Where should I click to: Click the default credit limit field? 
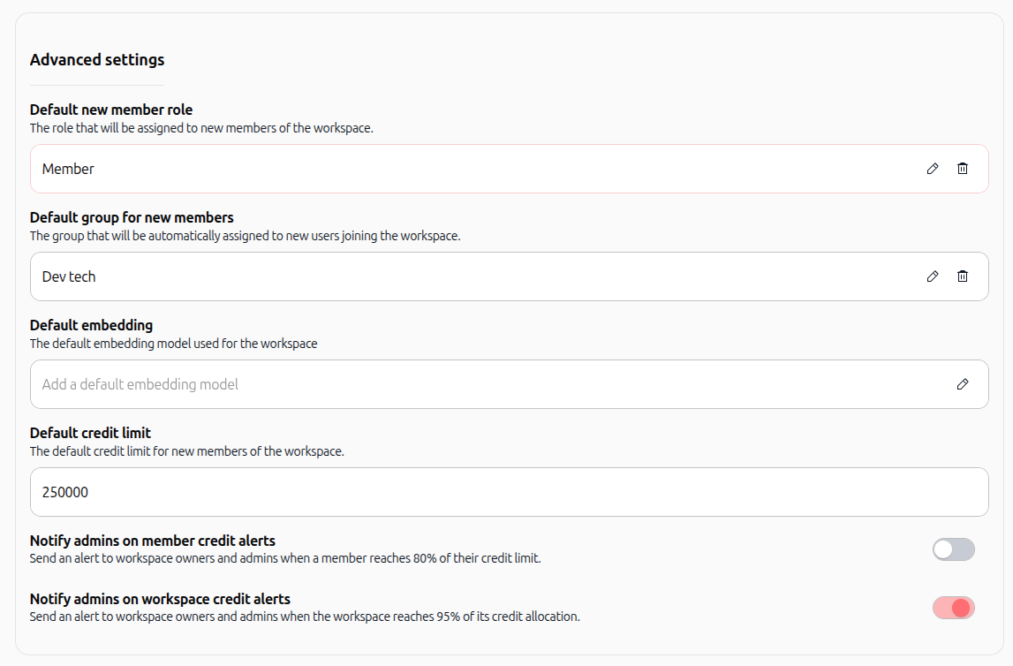point(509,492)
